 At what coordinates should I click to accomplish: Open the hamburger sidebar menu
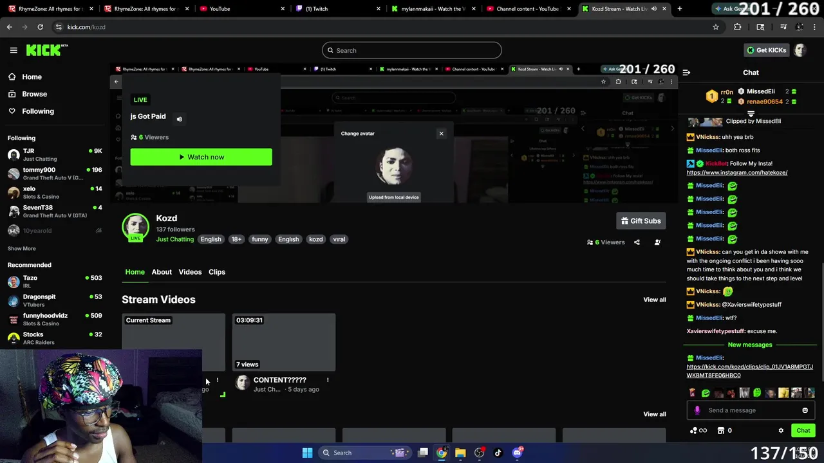coord(14,50)
